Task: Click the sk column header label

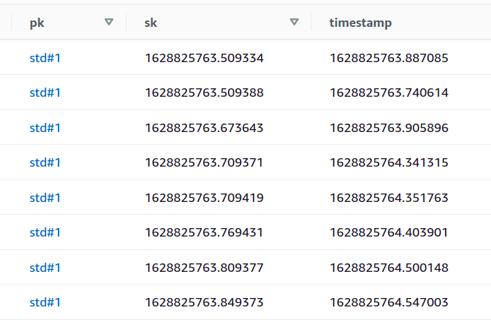Action: (x=151, y=23)
